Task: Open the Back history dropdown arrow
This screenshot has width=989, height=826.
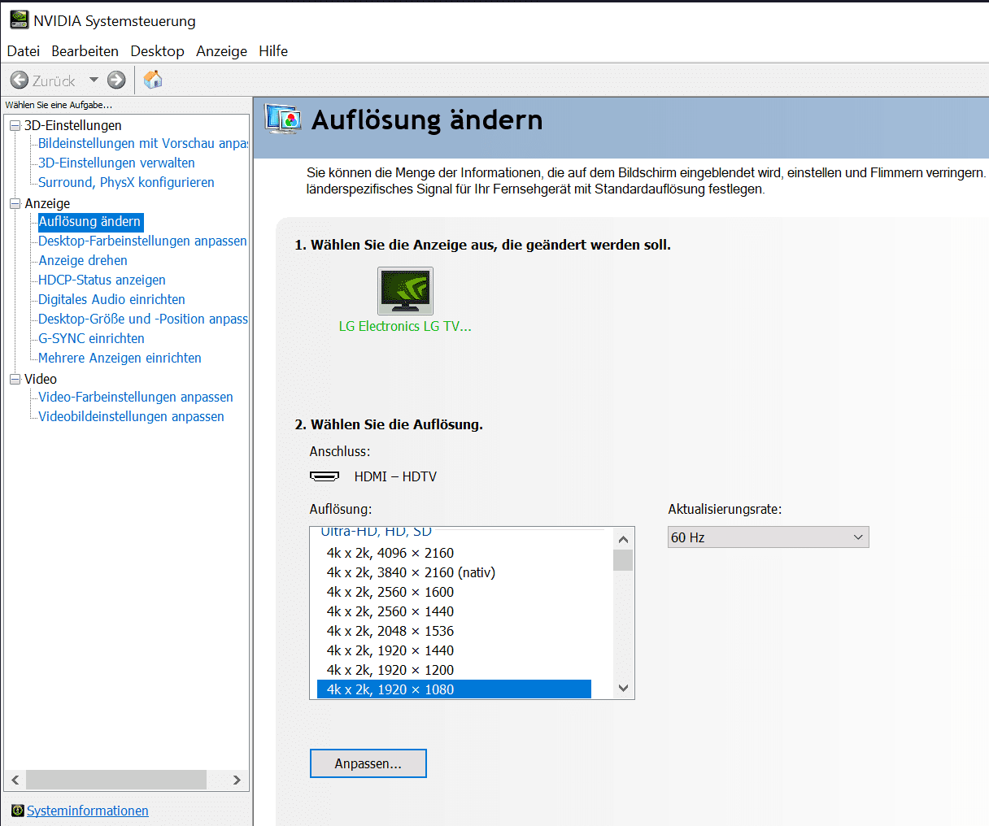Action: point(94,80)
